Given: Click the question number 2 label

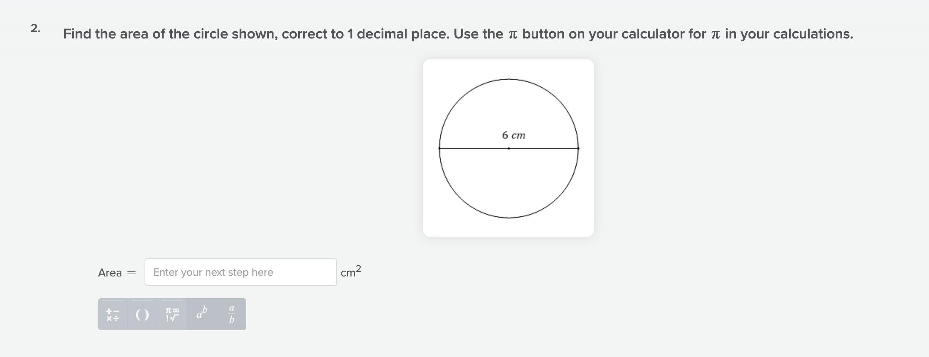Looking at the screenshot, I should (35, 28).
